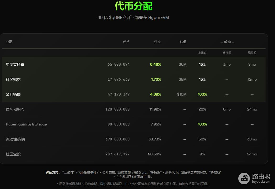Click the 12mo release period cell
The image size is (275, 189).
252,79
